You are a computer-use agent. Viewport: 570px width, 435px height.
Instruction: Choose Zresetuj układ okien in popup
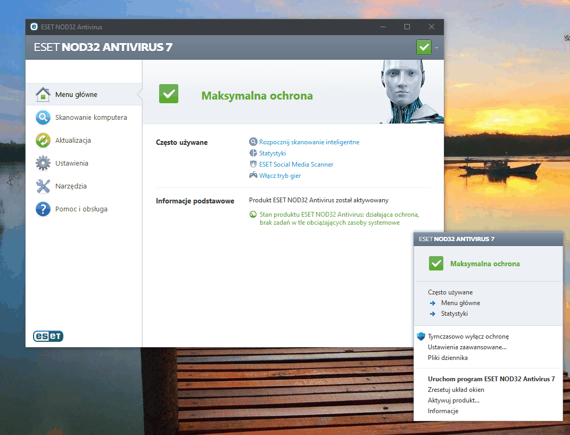tap(456, 390)
